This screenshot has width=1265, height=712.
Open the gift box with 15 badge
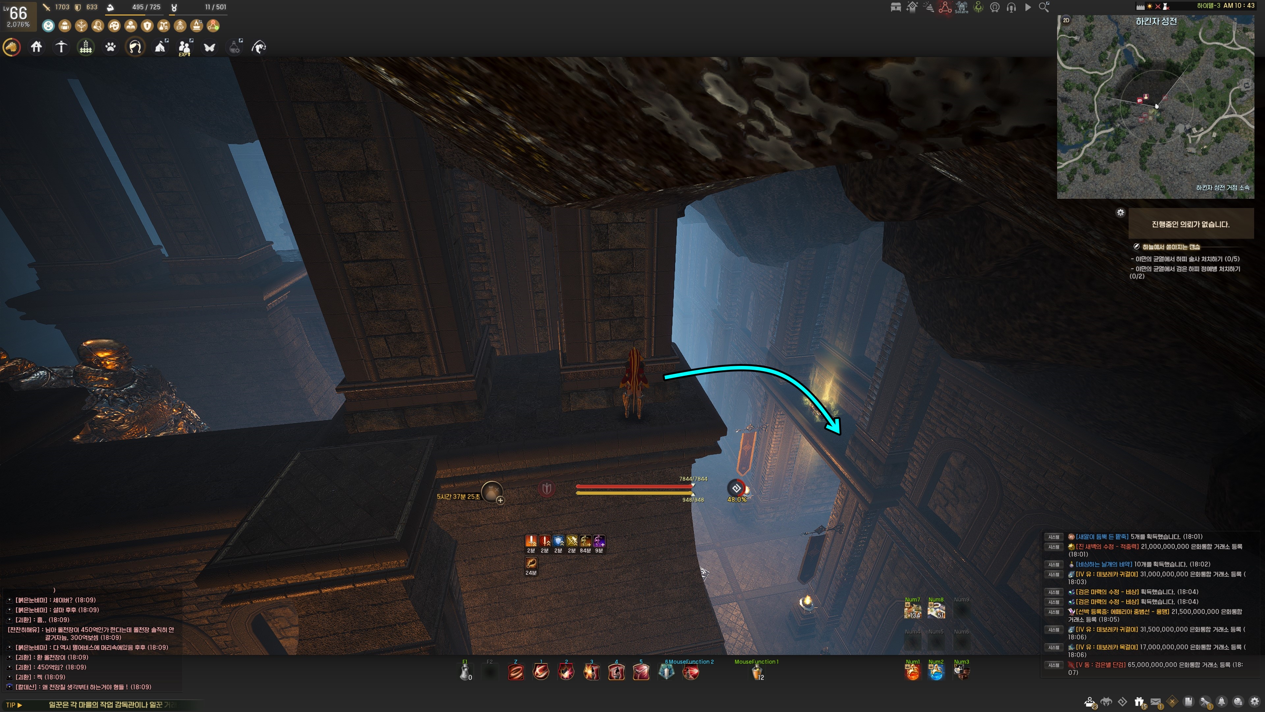(x=1139, y=702)
